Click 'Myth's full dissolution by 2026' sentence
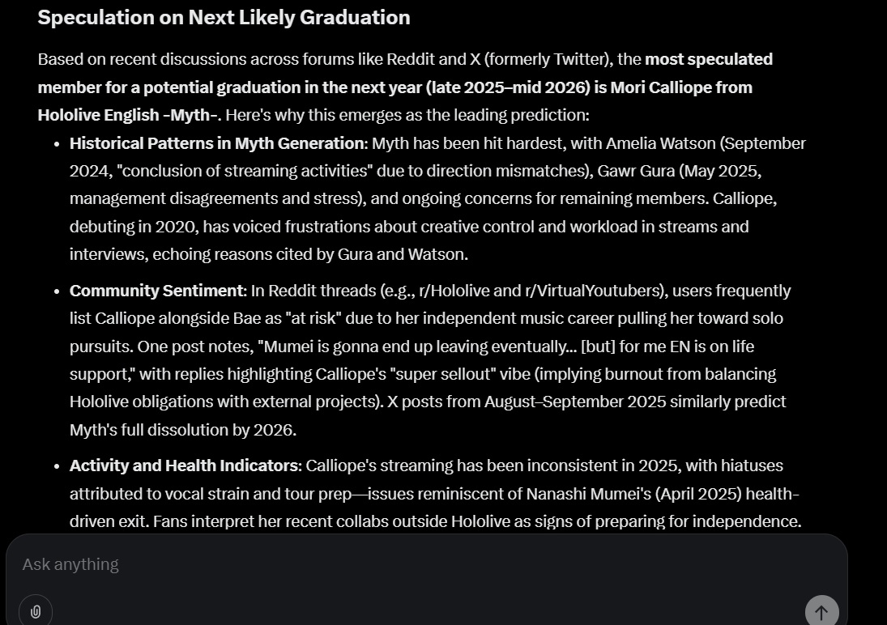 tap(181, 430)
